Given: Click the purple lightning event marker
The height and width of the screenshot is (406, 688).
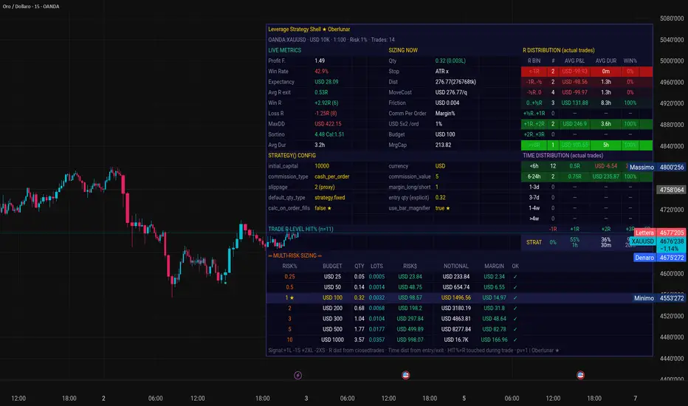Looking at the screenshot, I should click(x=297, y=375).
